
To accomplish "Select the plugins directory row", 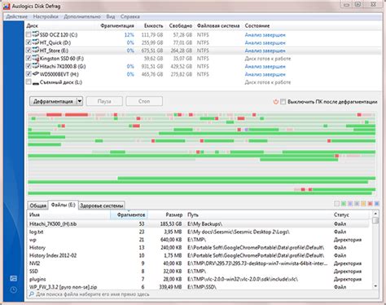I will [x=198, y=279].
